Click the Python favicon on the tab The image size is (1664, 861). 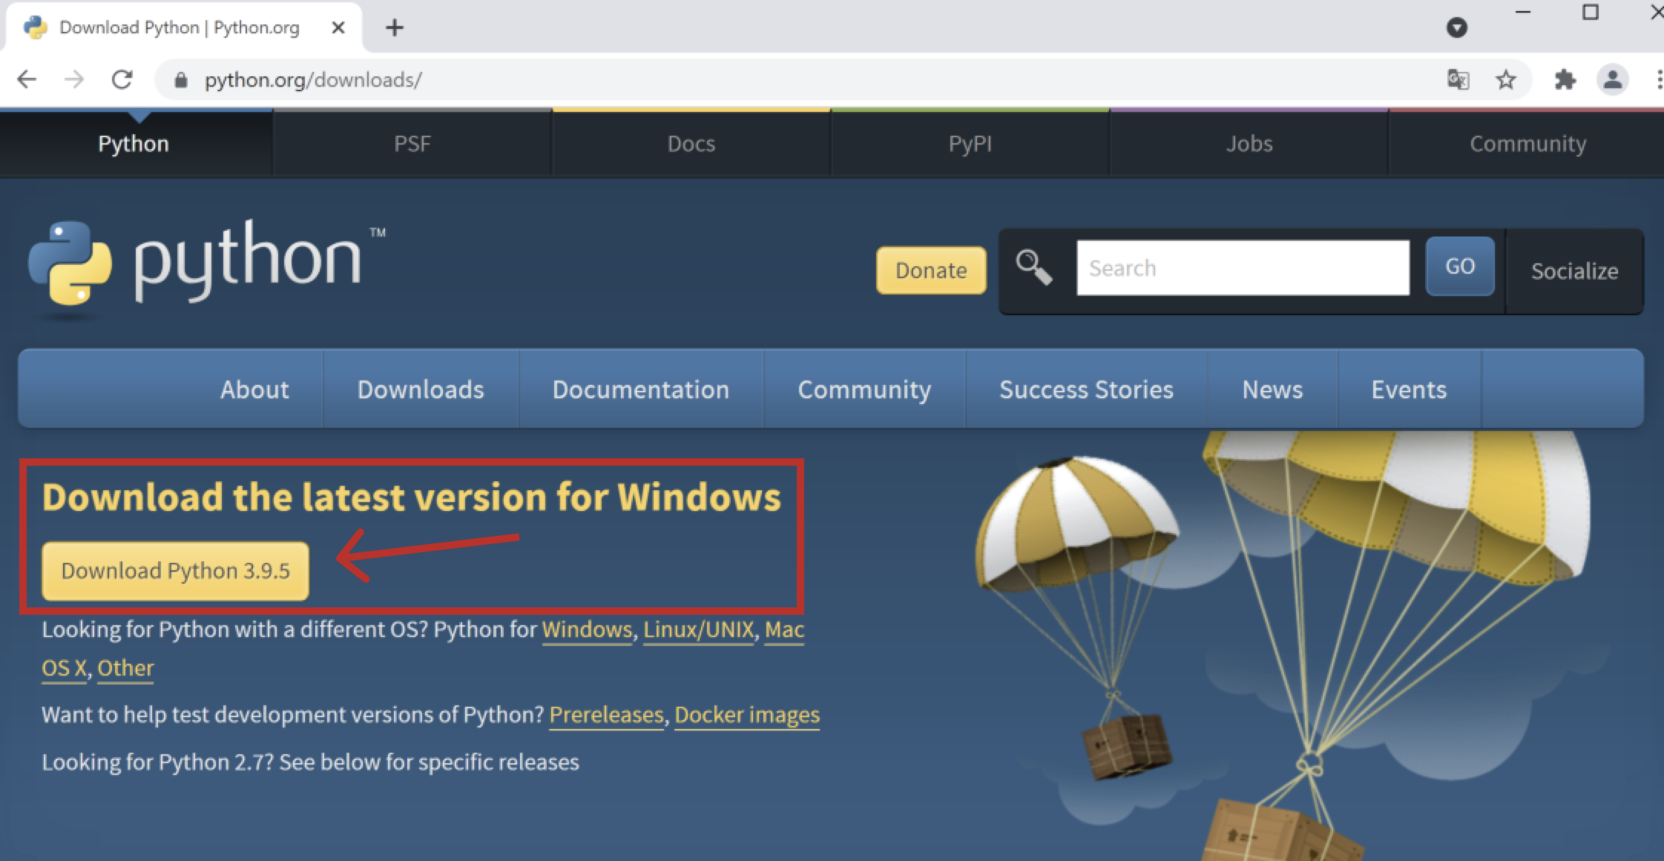point(35,27)
